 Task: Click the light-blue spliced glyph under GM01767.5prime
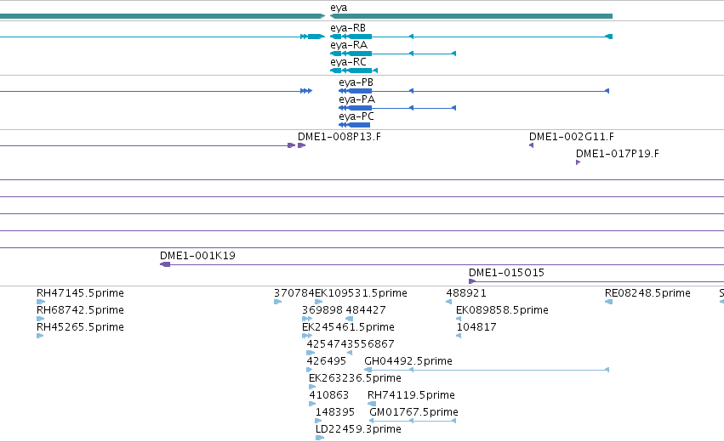pyautogui.click(x=413, y=421)
